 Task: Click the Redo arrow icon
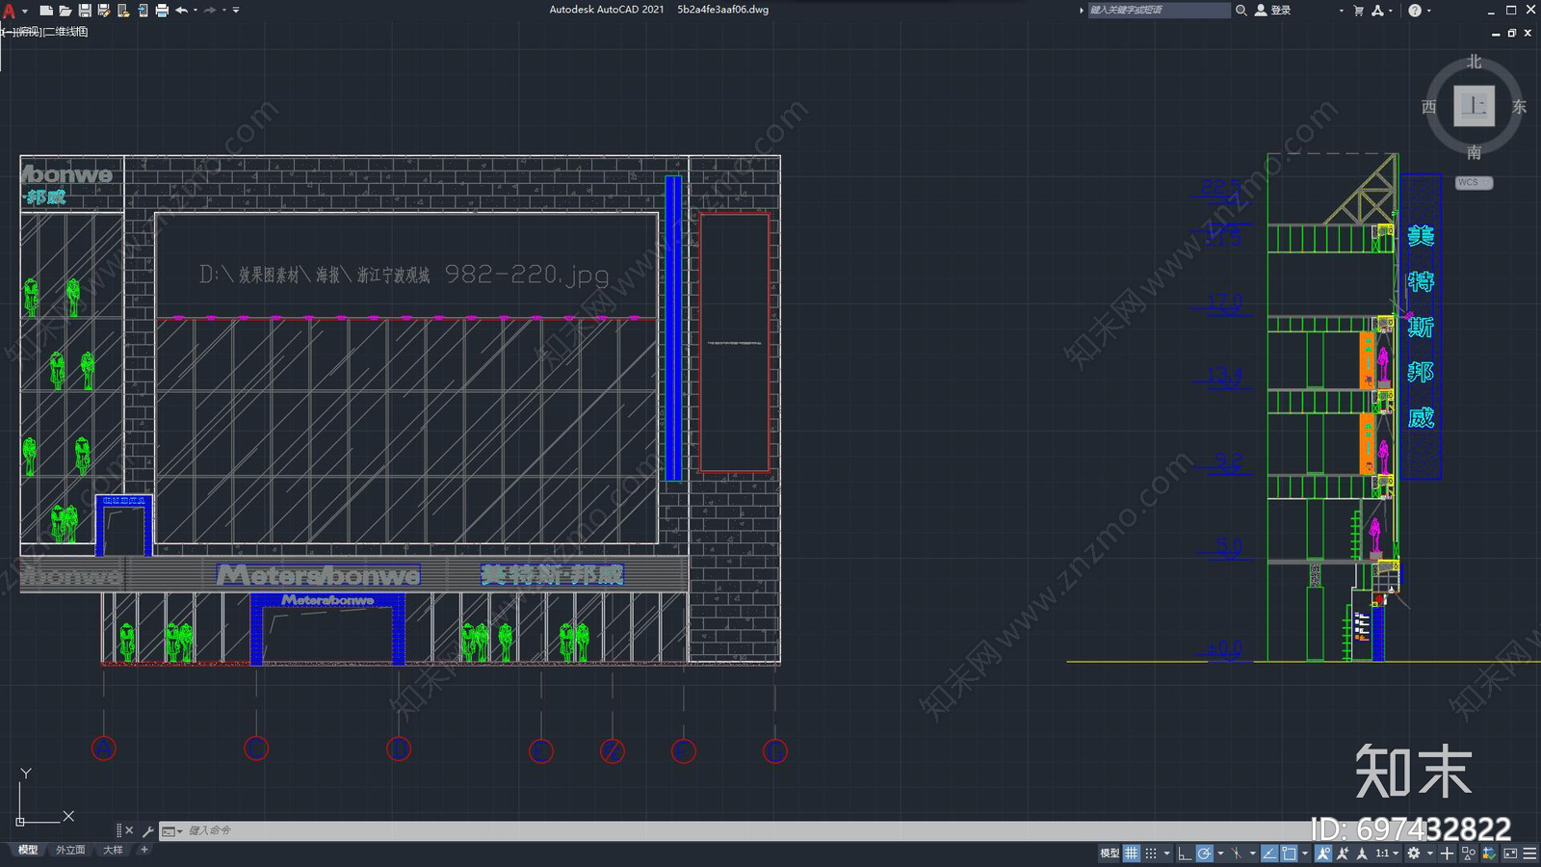click(210, 11)
